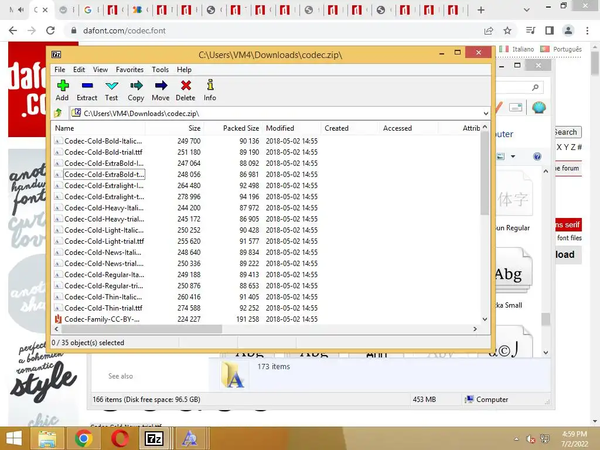Go up one folder level icon
600x450 pixels.
pos(58,113)
